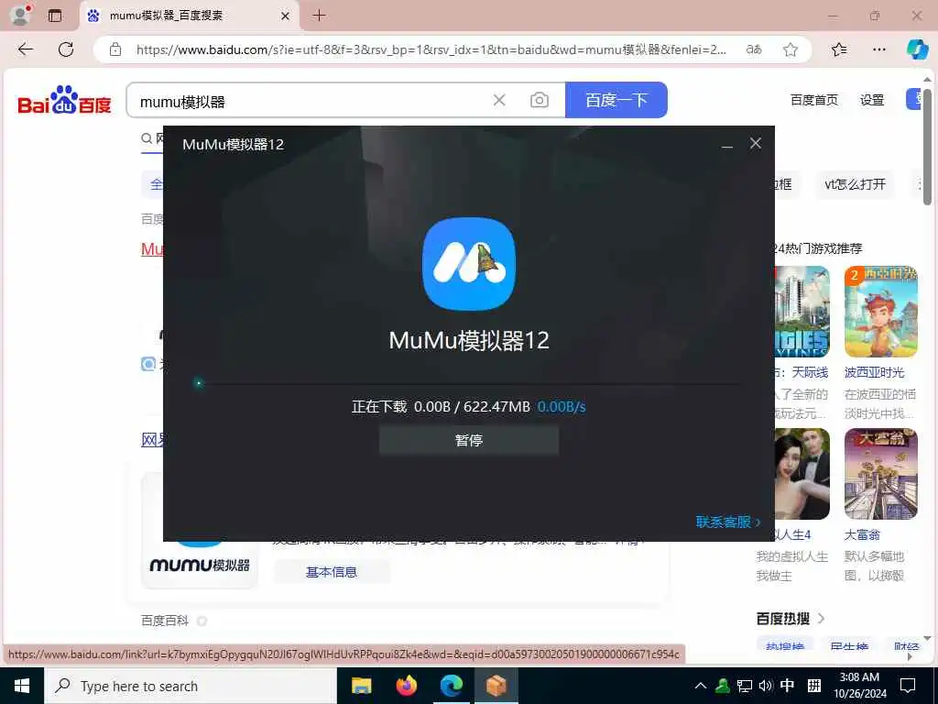The image size is (938, 704).
Task: Refresh the Baidu page
Action: [66, 49]
